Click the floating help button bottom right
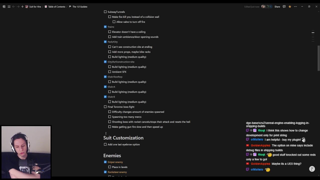Image resolution: width=320 pixels, height=180 pixels. coord(312,169)
